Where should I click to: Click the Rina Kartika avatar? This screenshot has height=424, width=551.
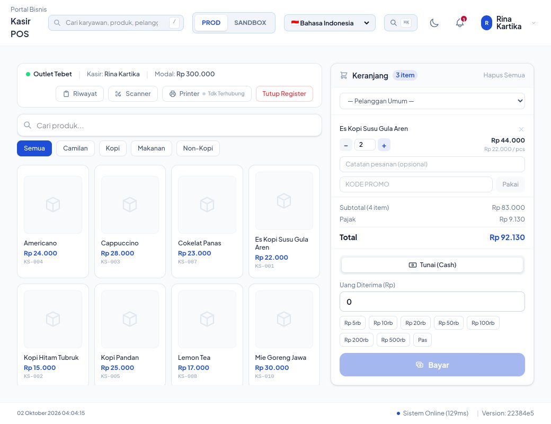pyautogui.click(x=486, y=23)
